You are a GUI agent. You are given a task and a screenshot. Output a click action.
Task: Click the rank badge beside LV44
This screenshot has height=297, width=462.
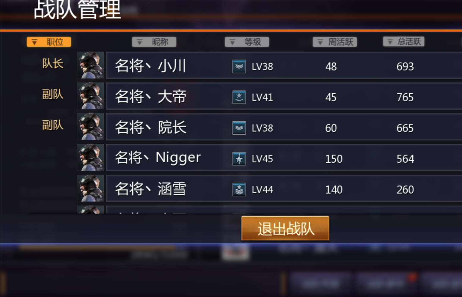239,189
